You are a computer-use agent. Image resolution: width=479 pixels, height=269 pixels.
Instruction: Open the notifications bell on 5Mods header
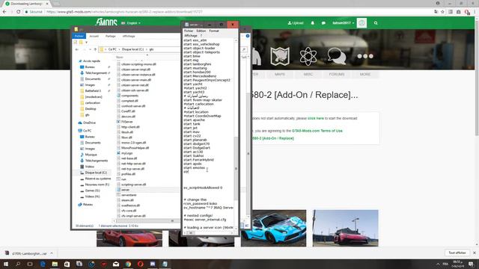(313, 23)
